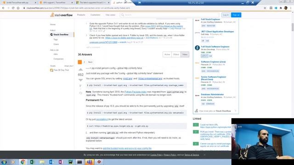
Task: Open the Chrome extensions puzzle icon
Action: [281, 8]
